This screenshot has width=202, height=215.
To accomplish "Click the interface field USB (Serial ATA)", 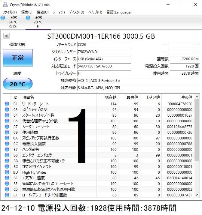I will click(x=104, y=59).
